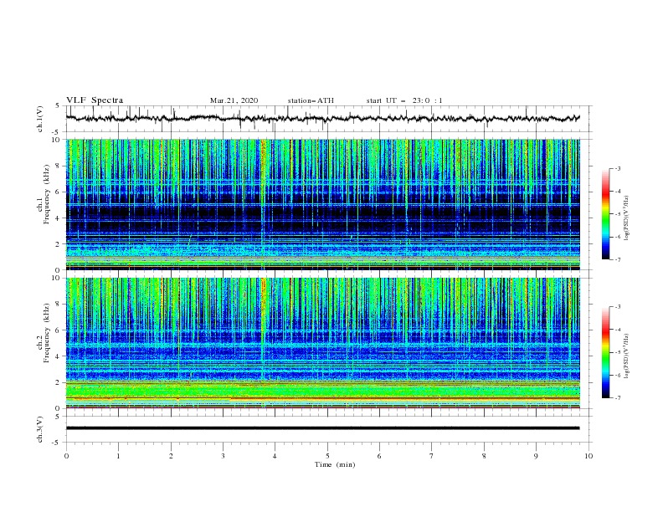The image size is (663, 512).
Task: Select the 'Mar.21, 2020' date text
Action: 234,100
